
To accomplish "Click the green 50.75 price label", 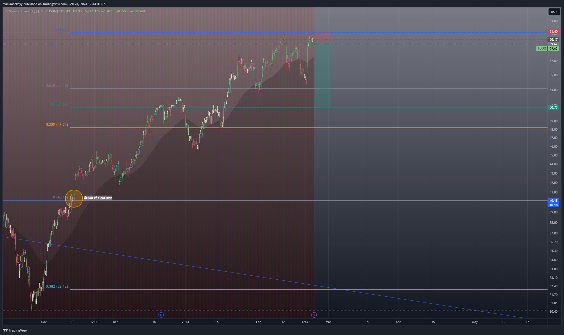I will [553, 107].
